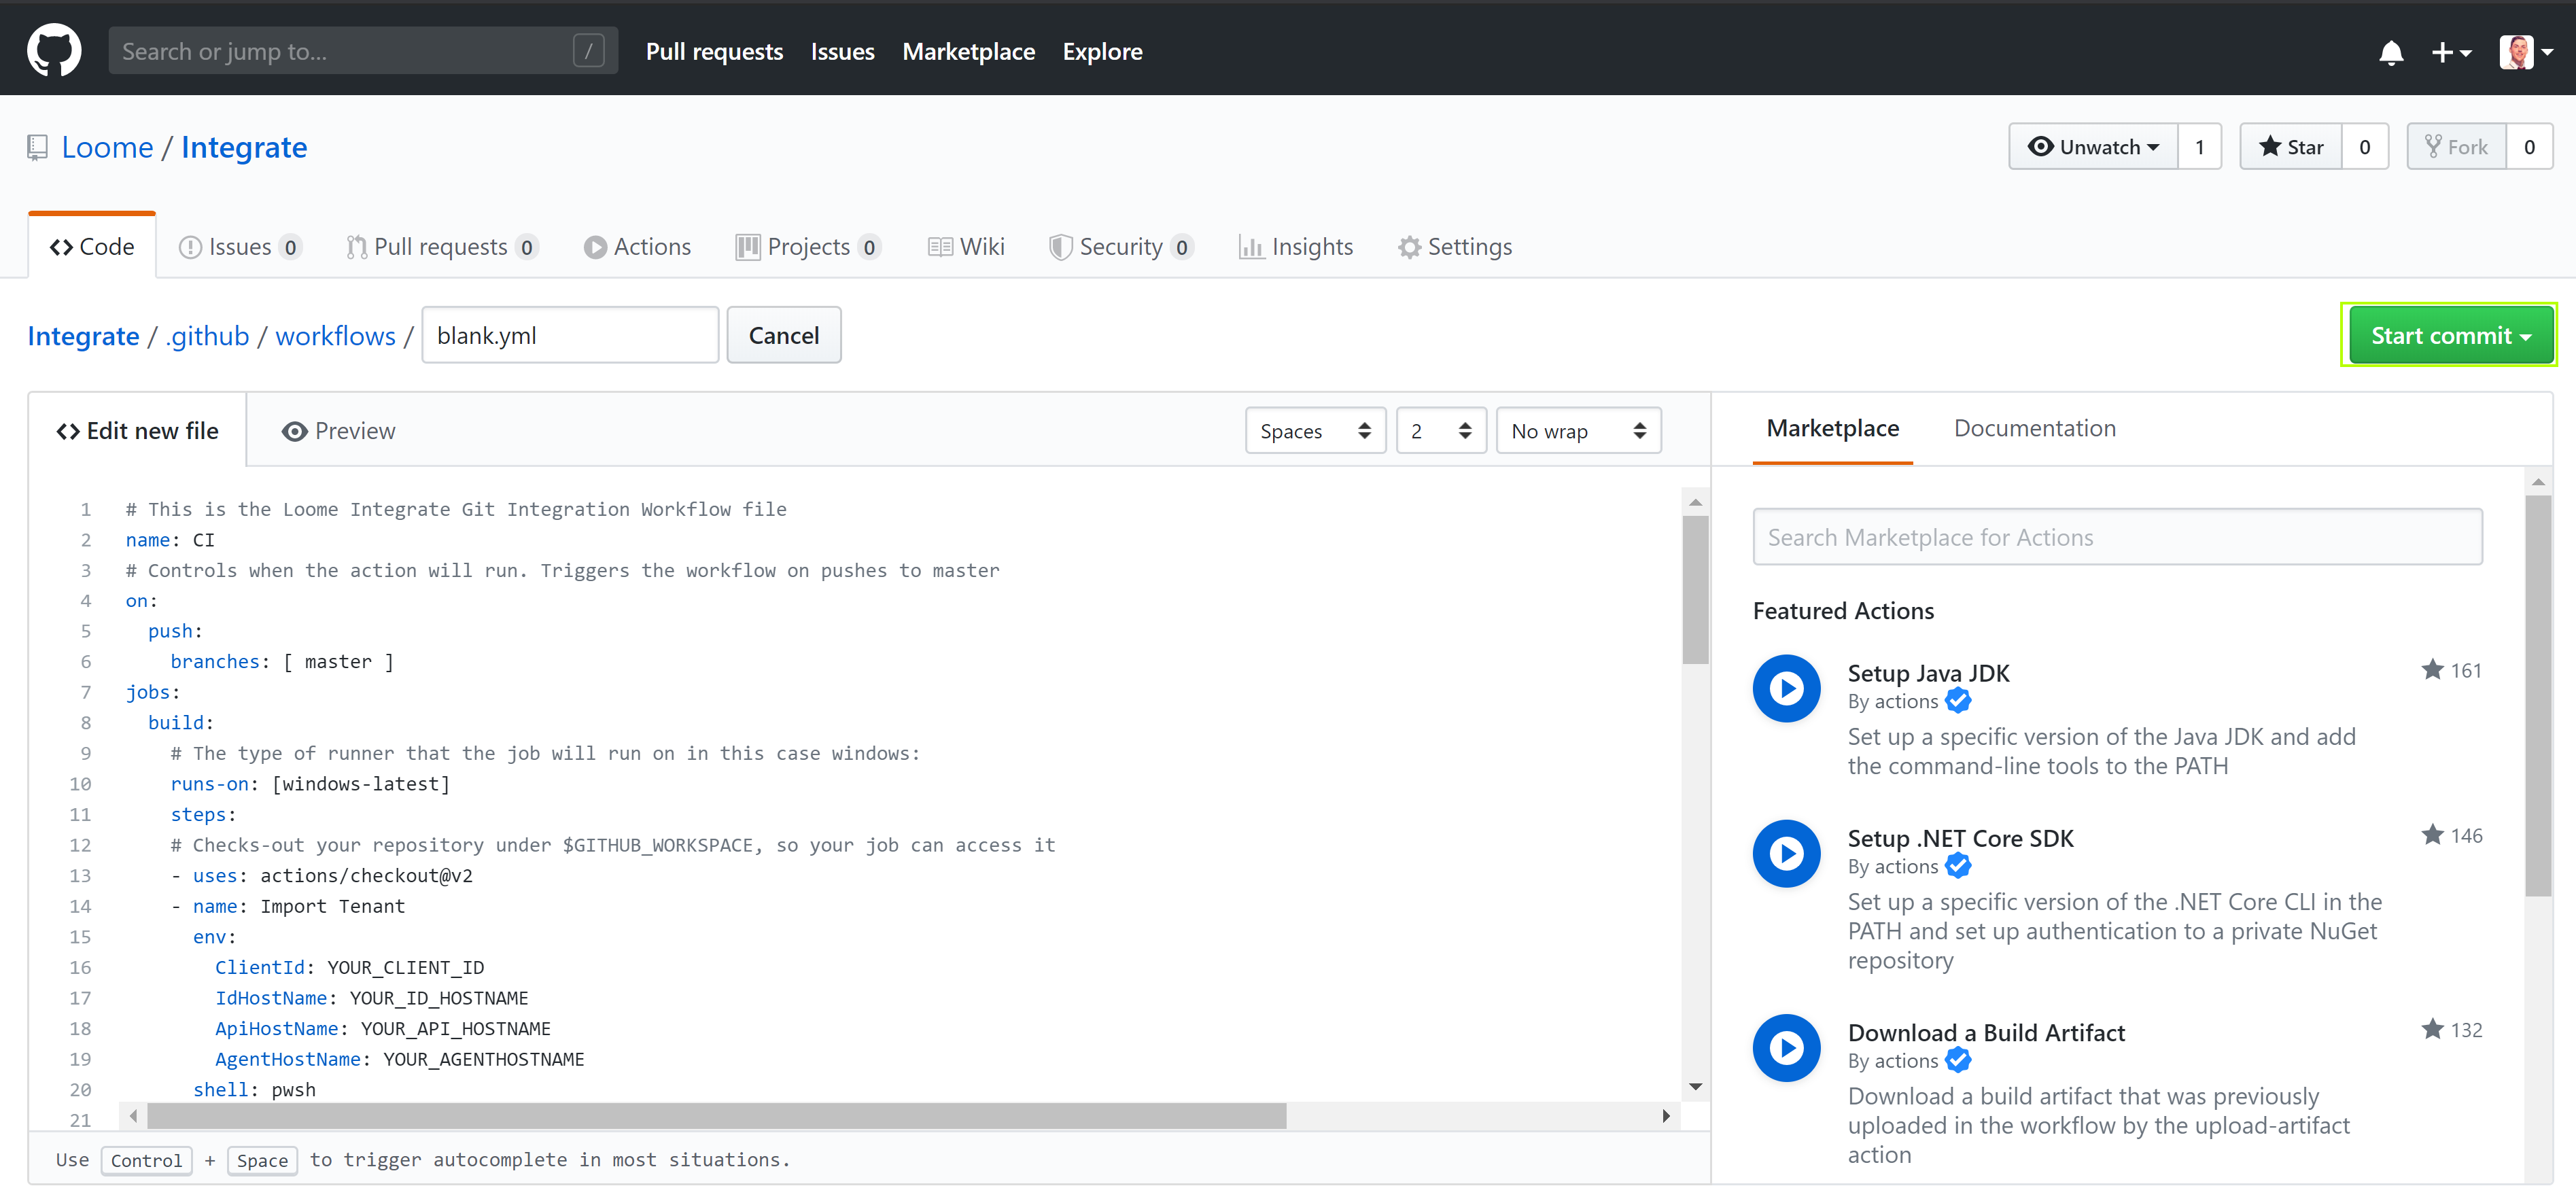Viewport: 2576px width, 1203px height.
Task: Click the editor vertical scrollbar thumb
Action: (1695, 590)
